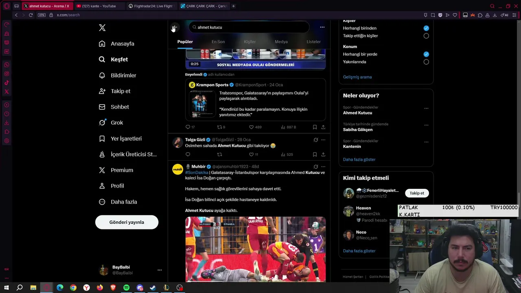
Task: Open Tolga Gizli post more options
Action: click(323, 140)
